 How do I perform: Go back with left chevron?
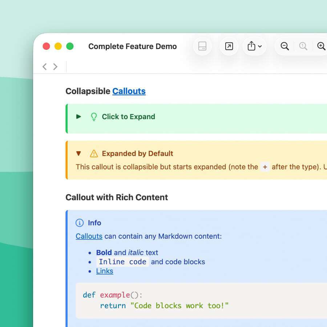tap(44, 67)
